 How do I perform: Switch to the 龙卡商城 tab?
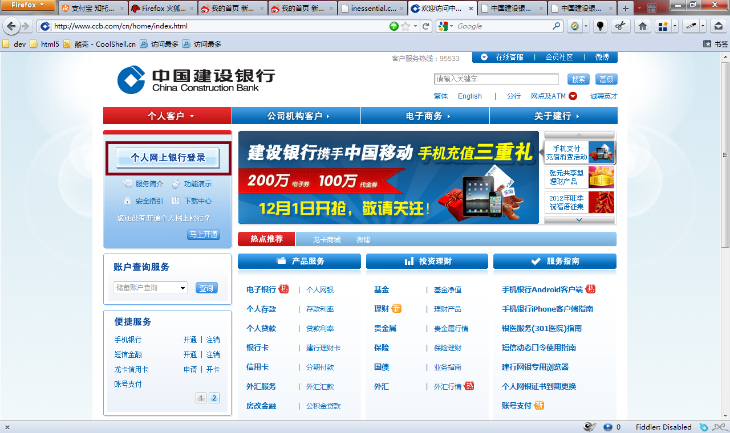[x=327, y=240]
